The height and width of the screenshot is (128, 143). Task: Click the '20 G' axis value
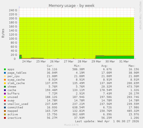(14, 55)
